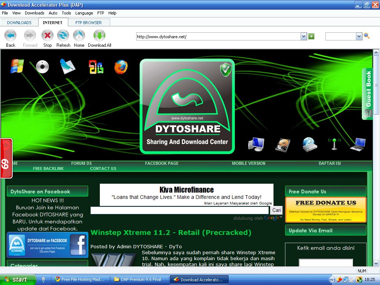Switch to the DOWNLOADS tab
This screenshot has width=380, height=285.
[19, 23]
